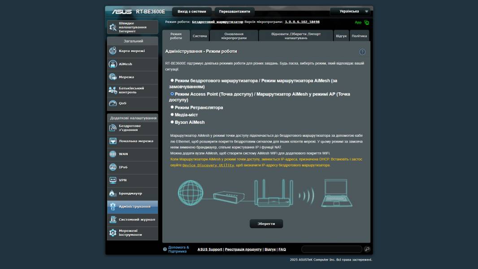Click the Допомога & Підтримка text
The height and width of the screenshot is (269, 478).
point(178,249)
